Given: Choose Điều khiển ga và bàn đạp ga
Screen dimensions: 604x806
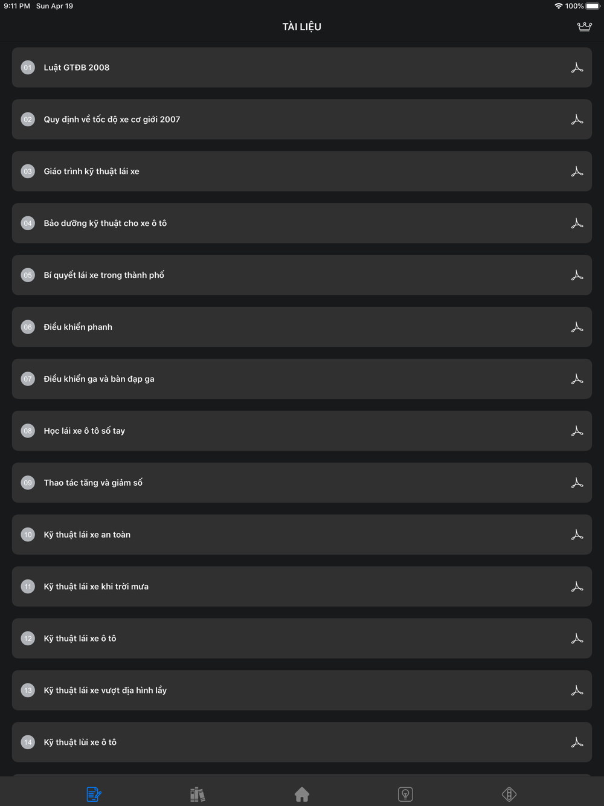Looking at the screenshot, I should coord(99,379).
